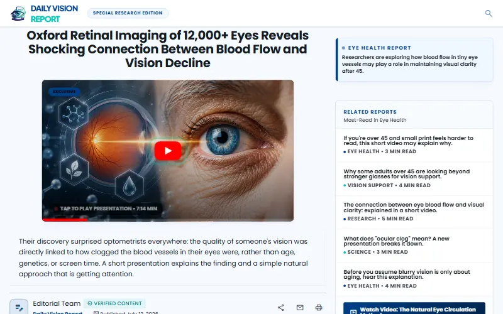Click the print icon
This screenshot has width=503, height=314.
[319, 308]
